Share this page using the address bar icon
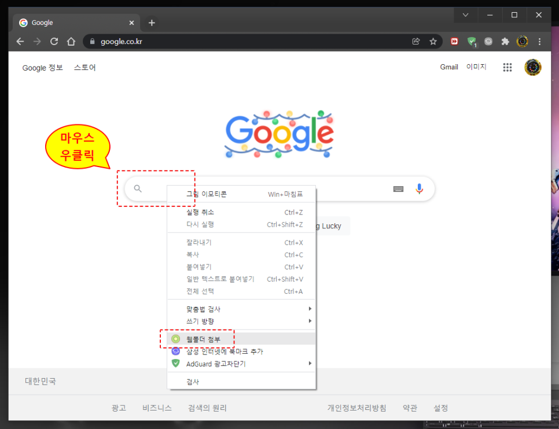This screenshot has height=429, width=559. [415, 41]
